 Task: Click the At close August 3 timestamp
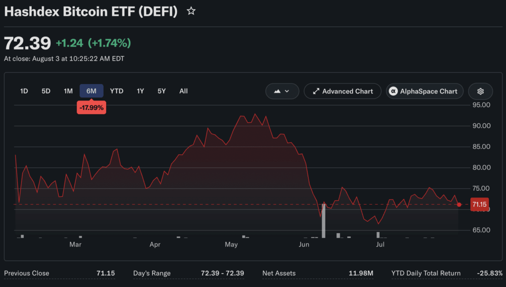coord(64,58)
